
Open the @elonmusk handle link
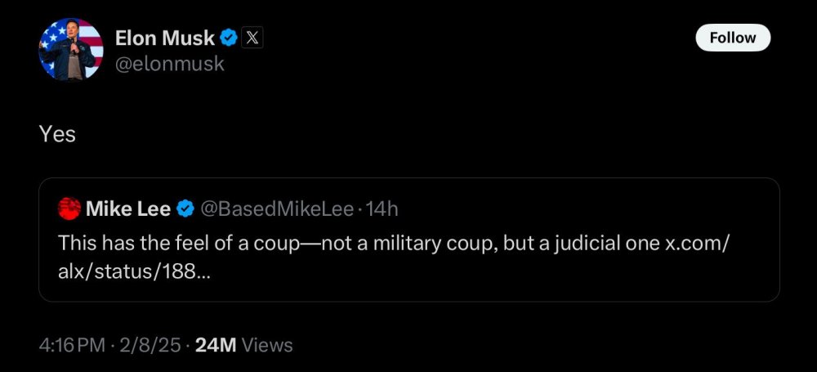(169, 64)
